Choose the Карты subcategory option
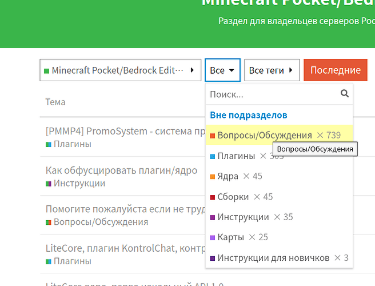 (x=279, y=237)
